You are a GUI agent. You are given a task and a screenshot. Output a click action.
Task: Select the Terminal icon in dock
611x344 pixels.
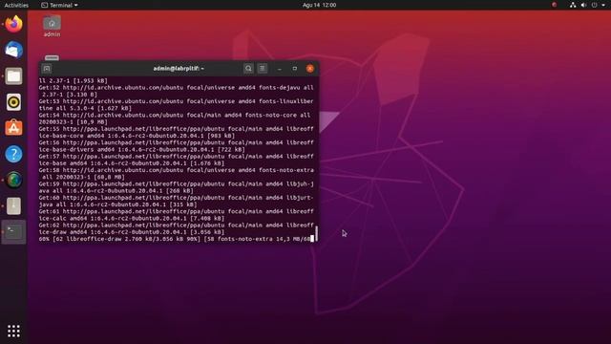13,231
